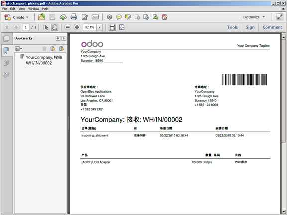Screen dimensions: 287x215
Task: Add a sticky note comment icon
Action: [x=119, y=17]
